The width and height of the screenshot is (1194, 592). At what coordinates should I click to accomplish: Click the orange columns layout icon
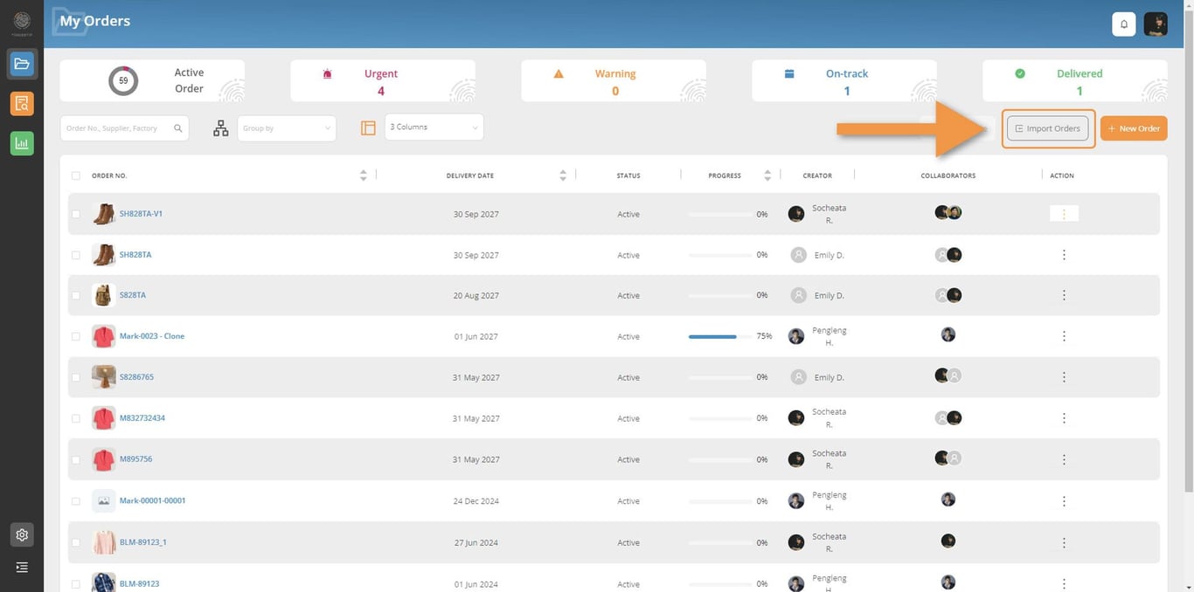point(368,128)
